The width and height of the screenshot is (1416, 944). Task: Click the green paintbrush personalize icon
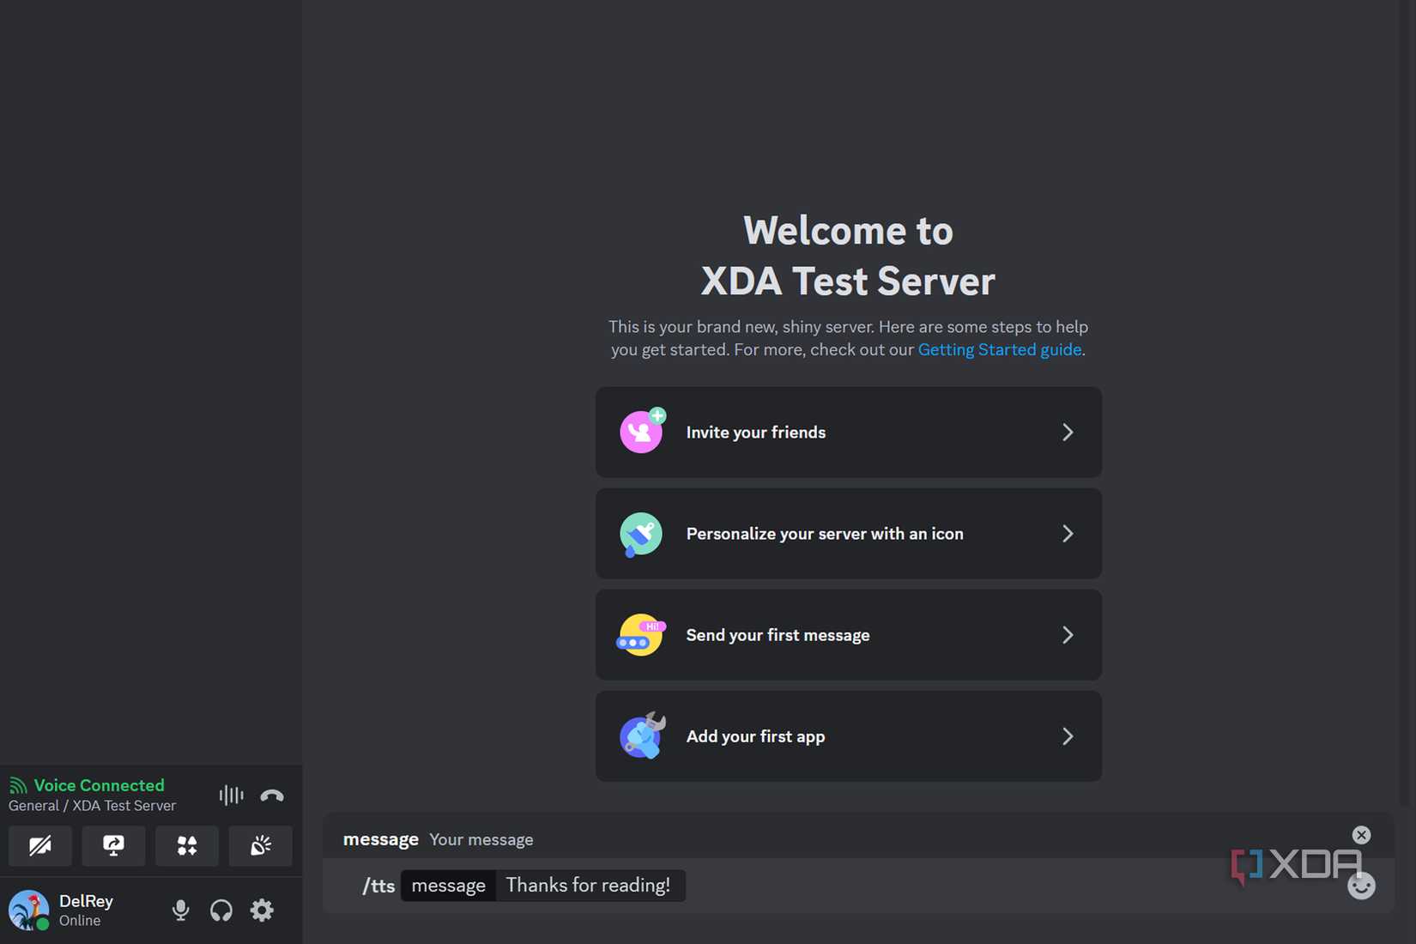point(641,534)
